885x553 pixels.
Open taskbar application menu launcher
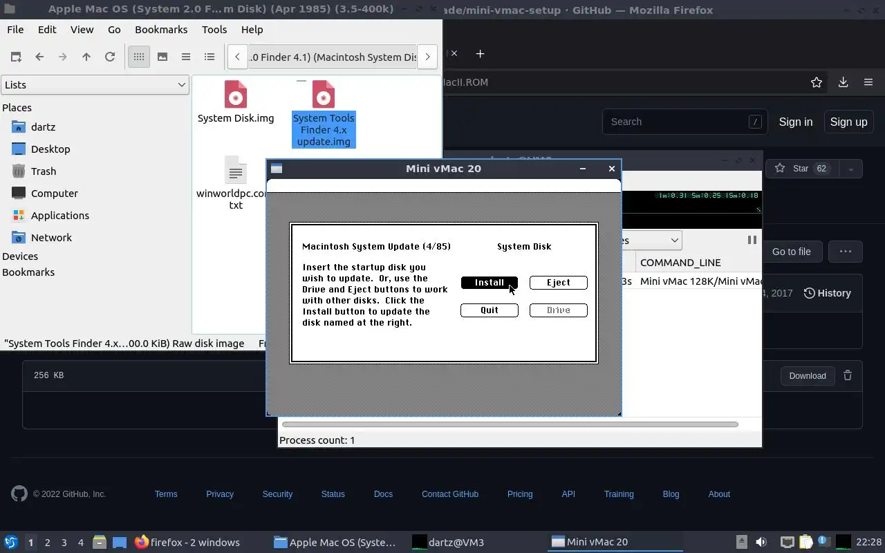pos(10,542)
